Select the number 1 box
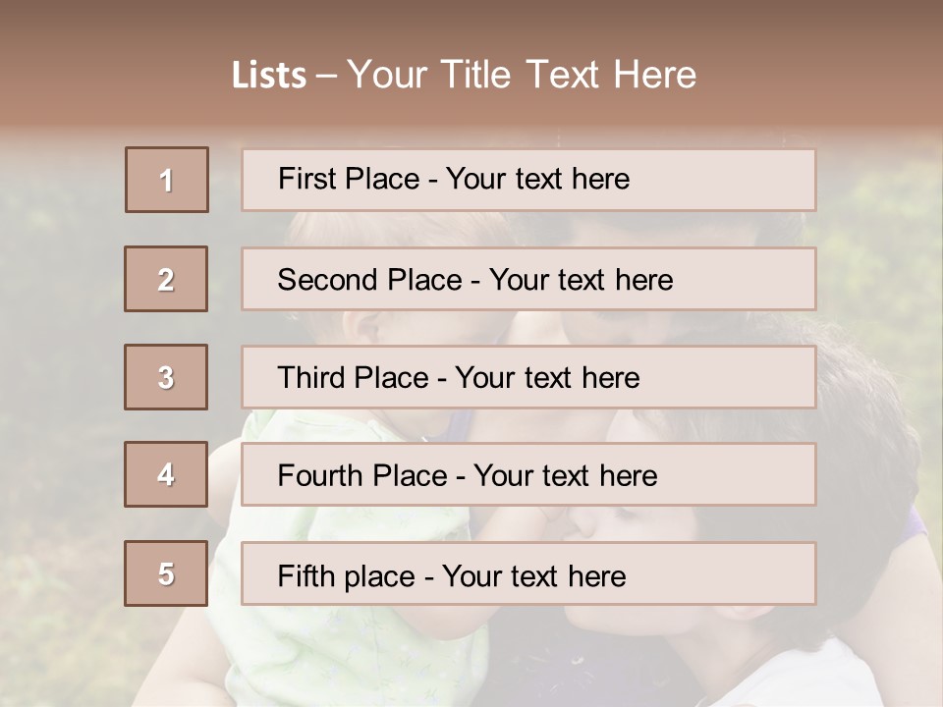The width and height of the screenshot is (943, 707). [167, 180]
